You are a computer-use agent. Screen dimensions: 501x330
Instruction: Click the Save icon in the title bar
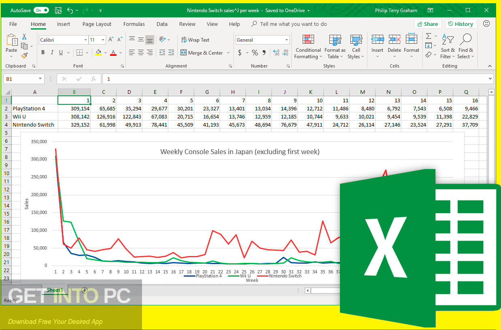click(x=58, y=10)
